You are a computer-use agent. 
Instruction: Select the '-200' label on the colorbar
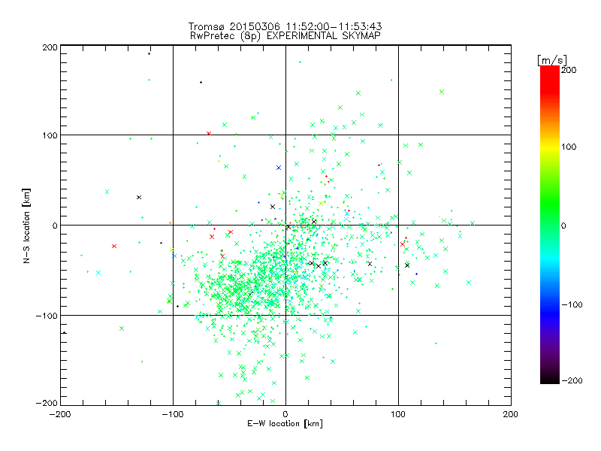point(572,380)
